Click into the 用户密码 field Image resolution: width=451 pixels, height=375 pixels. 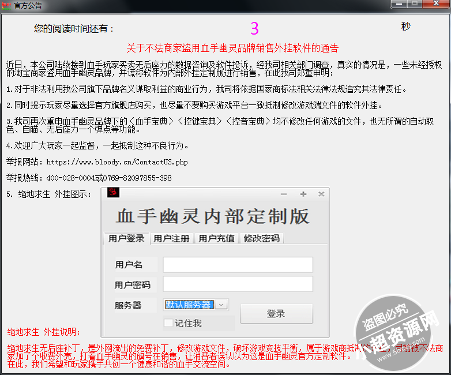(x=238, y=284)
